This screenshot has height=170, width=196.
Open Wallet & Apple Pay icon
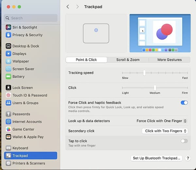coord(8,137)
